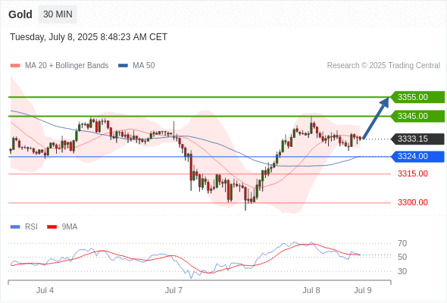Select the MA 20 + Bollinger Bands label
Viewport: 447px width, 303px height.
point(67,66)
